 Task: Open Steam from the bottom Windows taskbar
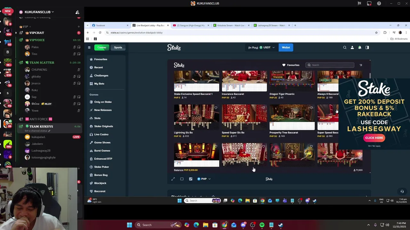(x=280, y=225)
